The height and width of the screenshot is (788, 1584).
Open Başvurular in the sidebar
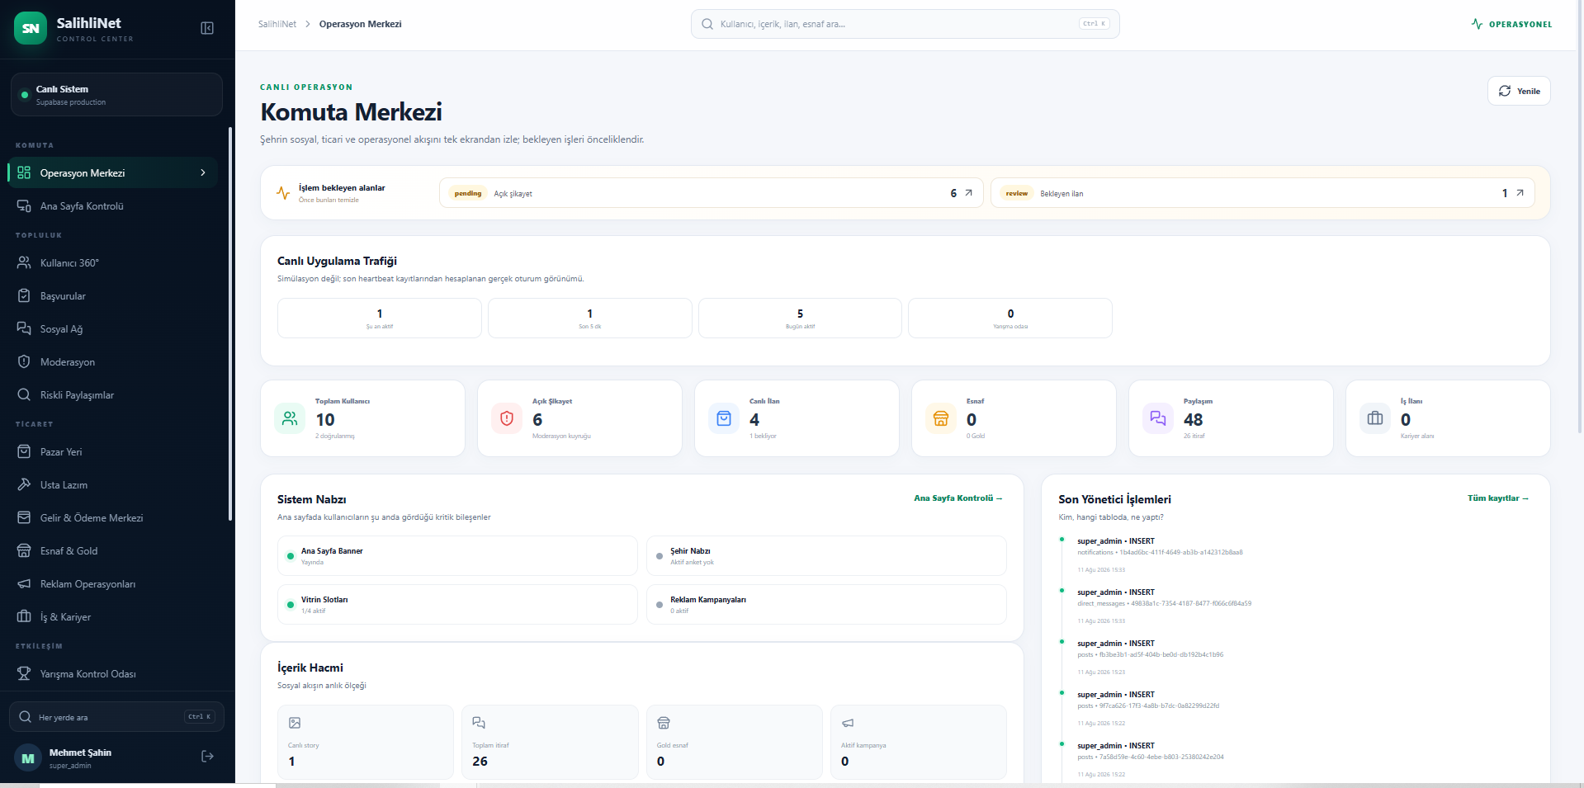112,295
